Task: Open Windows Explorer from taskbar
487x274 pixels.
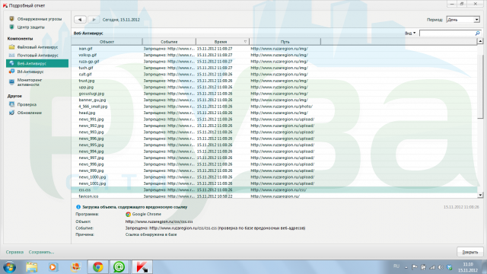Action: click(31, 267)
